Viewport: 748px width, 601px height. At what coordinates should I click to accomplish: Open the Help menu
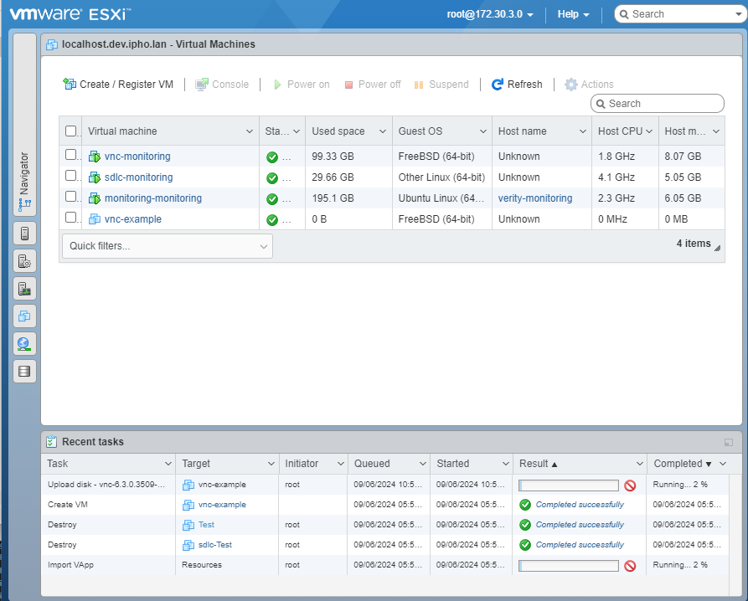click(573, 14)
